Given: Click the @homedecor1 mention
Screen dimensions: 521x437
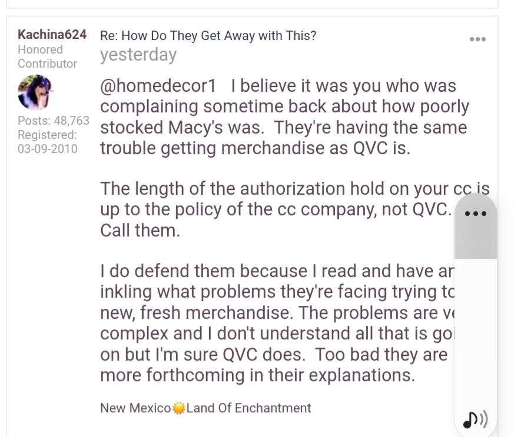Looking at the screenshot, I should pyautogui.click(x=158, y=86).
